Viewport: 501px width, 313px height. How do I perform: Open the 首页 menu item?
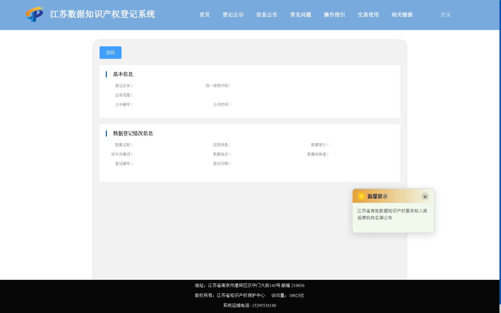pos(204,15)
